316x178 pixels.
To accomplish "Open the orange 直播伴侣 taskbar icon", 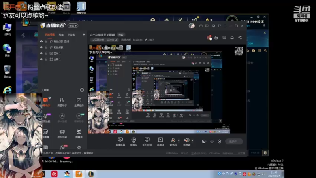I will pyautogui.click(x=79, y=174).
